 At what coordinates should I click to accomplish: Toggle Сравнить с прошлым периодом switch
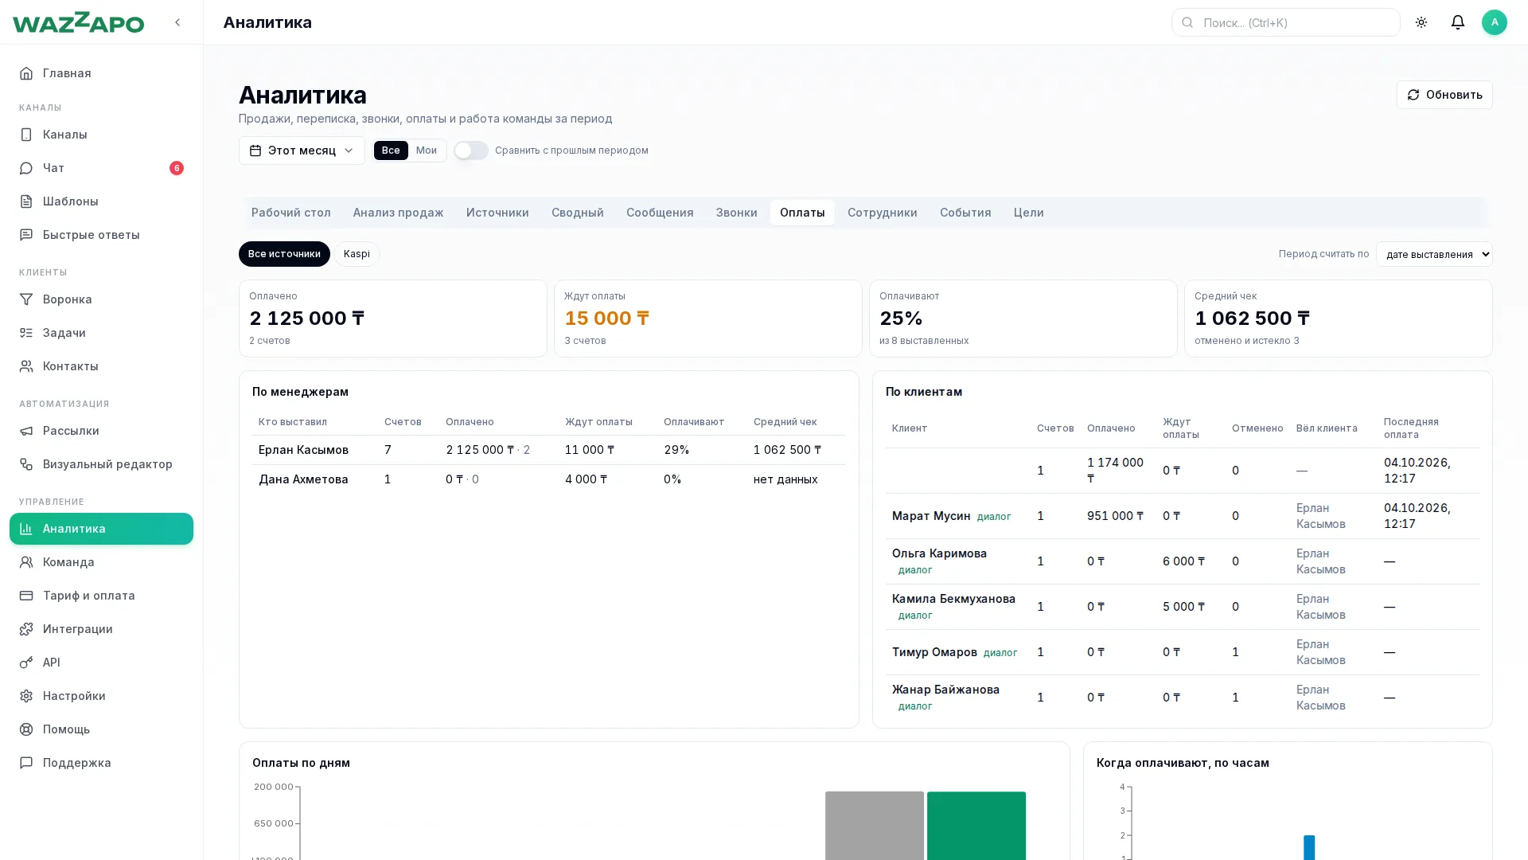click(x=471, y=150)
